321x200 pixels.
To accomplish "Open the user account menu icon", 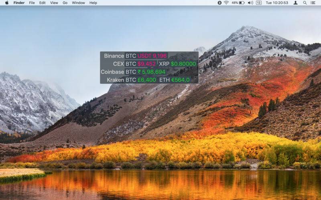I will pos(295,3).
